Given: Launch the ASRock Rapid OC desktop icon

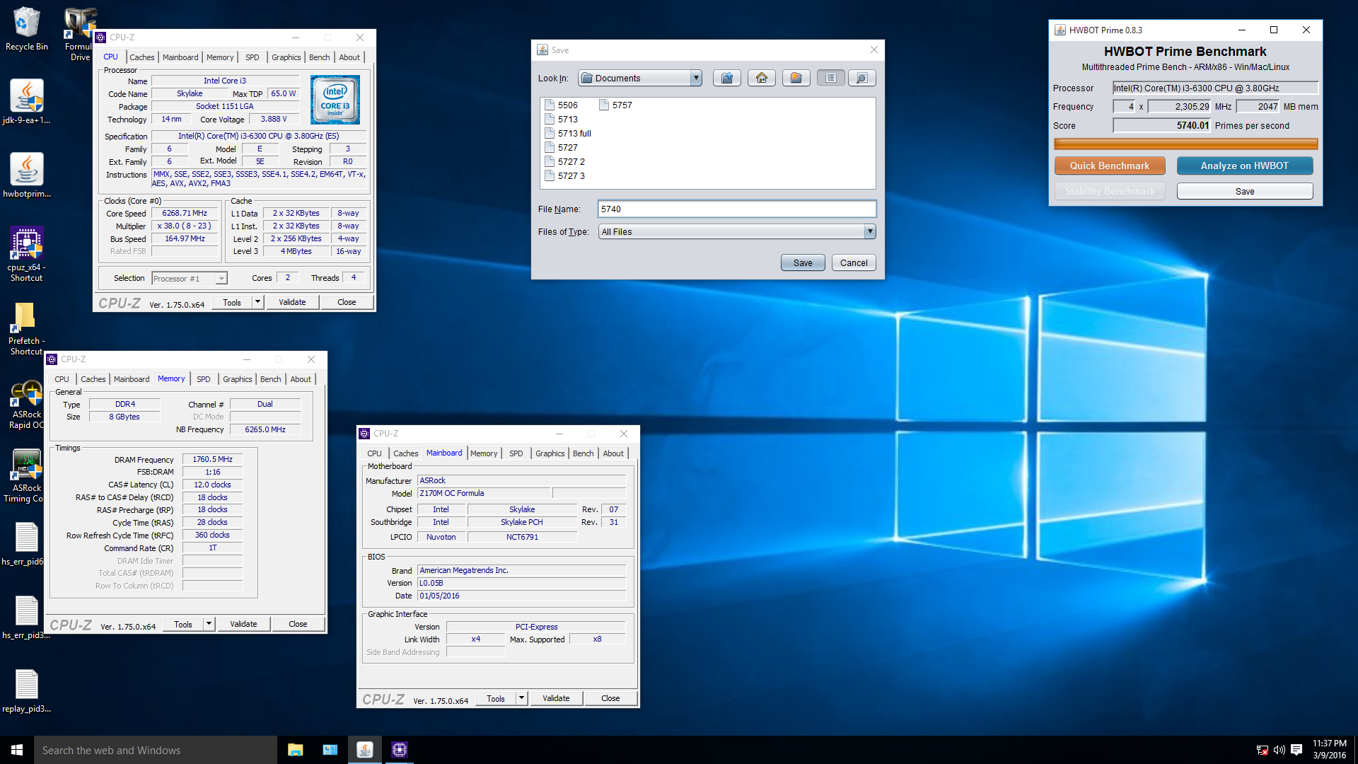Looking at the screenshot, I should coord(27,405).
